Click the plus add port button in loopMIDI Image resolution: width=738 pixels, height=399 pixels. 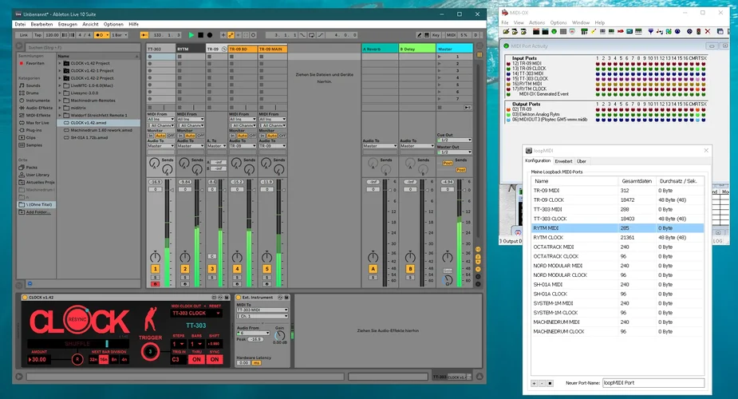535,384
